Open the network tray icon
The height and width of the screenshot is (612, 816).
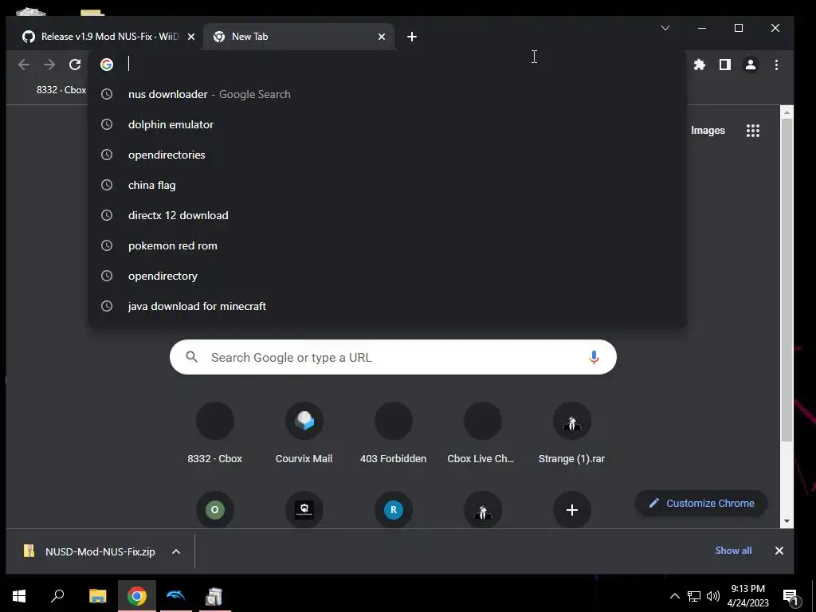(x=694, y=596)
